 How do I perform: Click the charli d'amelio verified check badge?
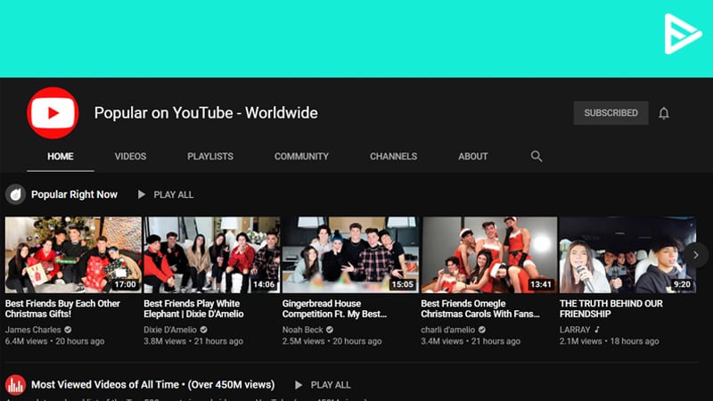(481, 330)
